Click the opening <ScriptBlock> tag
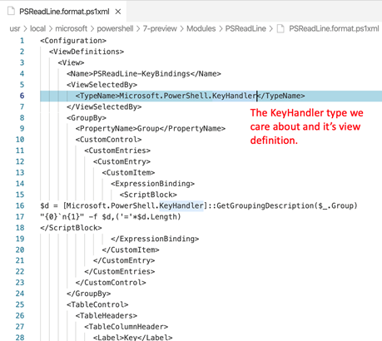The height and width of the screenshot is (341, 382). point(148,195)
